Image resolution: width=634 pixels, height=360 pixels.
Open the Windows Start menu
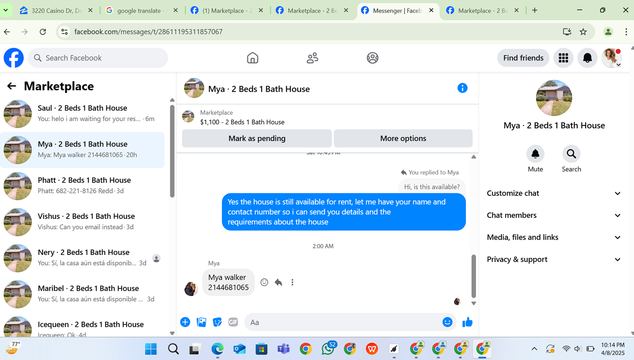tap(151, 349)
